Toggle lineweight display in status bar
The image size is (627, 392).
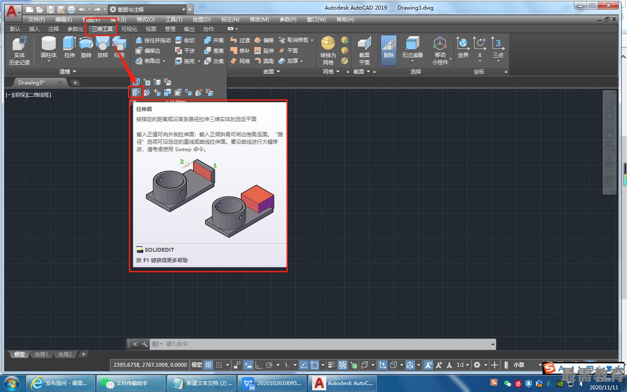click(332, 365)
